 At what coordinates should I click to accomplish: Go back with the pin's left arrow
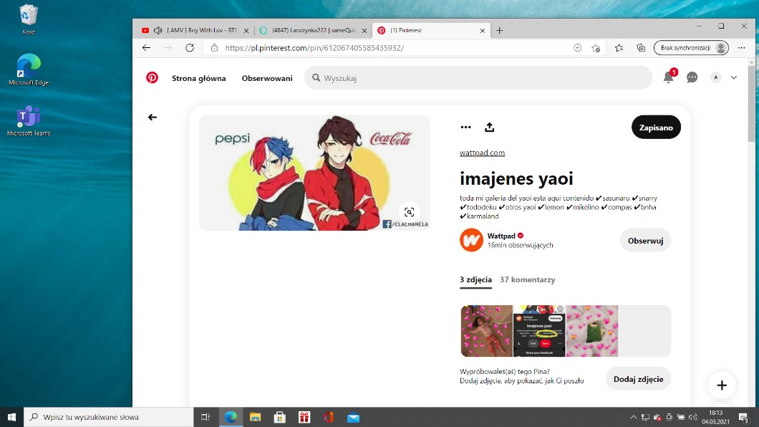point(152,117)
